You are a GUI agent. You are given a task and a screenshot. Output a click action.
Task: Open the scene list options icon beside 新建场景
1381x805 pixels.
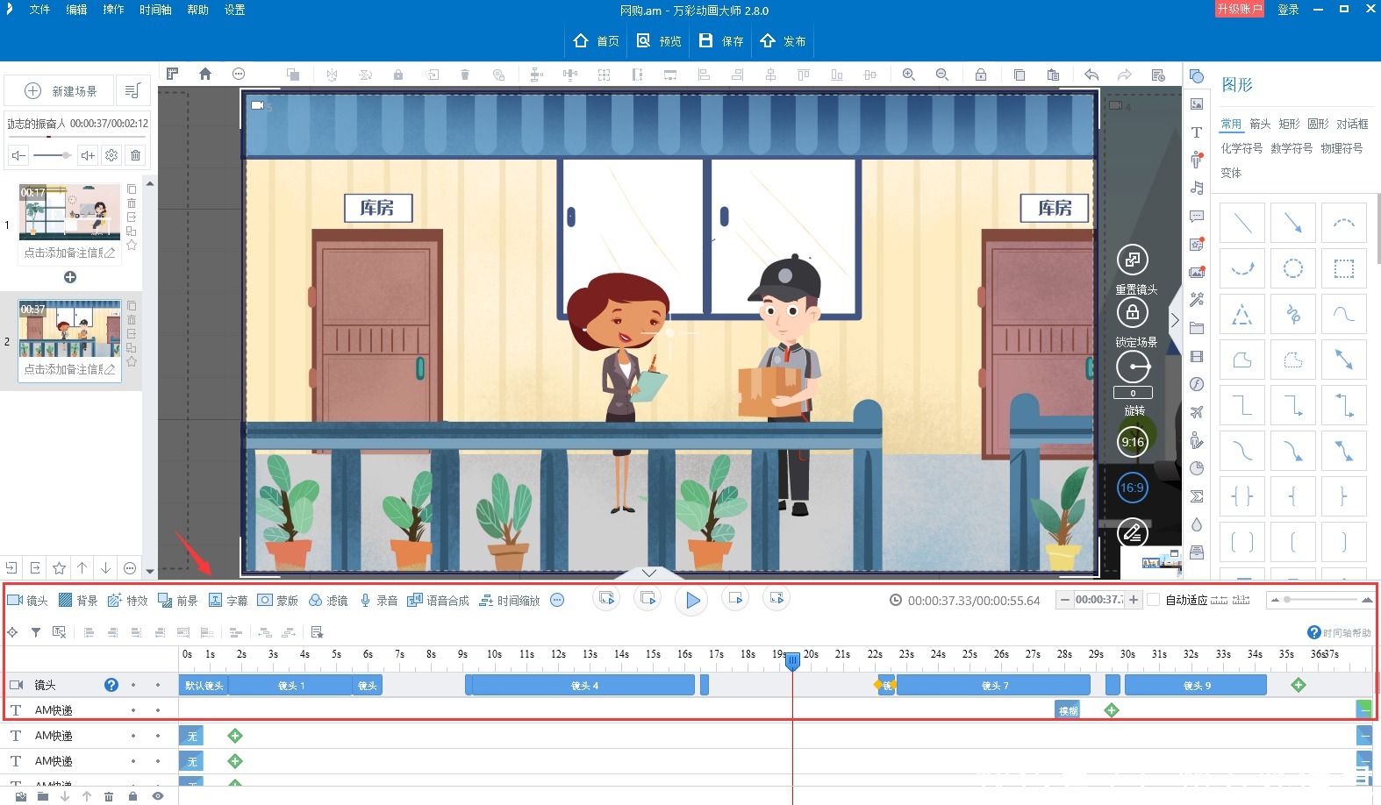pos(132,90)
